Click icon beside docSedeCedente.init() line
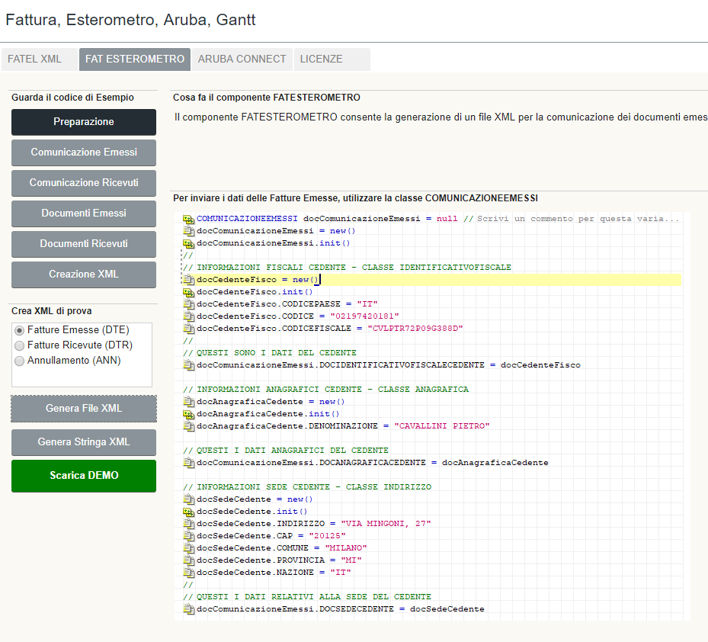 [x=188, y=512]
